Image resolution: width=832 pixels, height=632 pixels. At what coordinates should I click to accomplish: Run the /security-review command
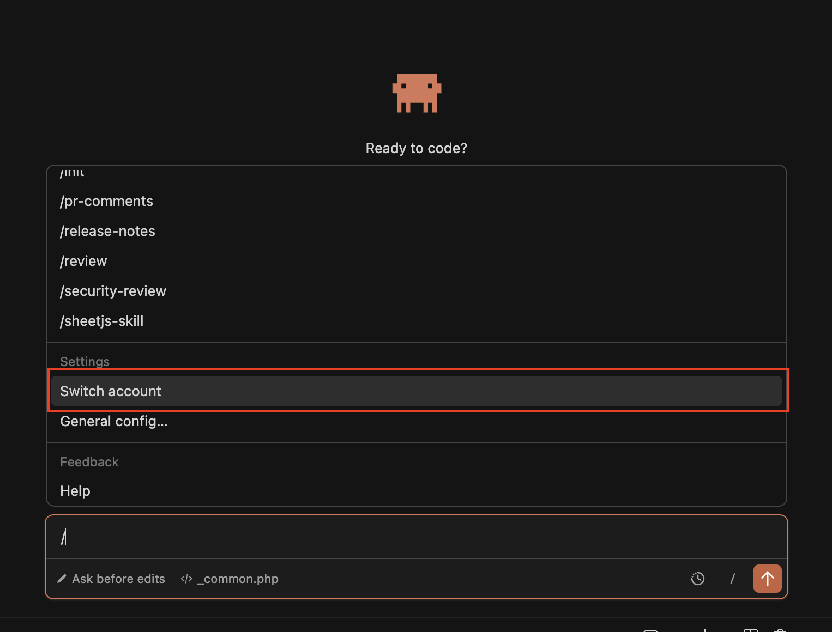point(417,291)
